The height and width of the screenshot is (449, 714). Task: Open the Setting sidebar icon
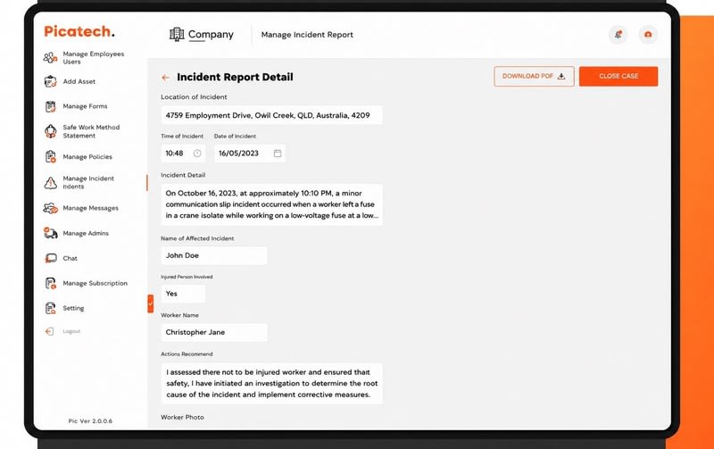50,308
